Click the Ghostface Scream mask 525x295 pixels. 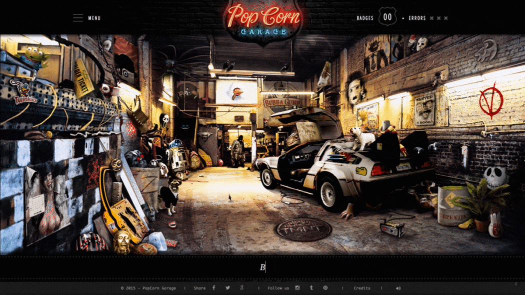tap(164, 120)
